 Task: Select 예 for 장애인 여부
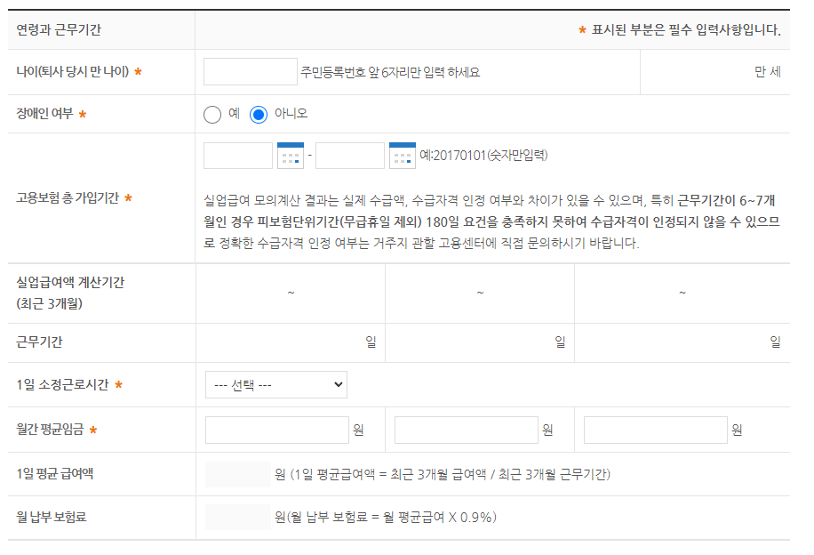[x=212, y=114]
